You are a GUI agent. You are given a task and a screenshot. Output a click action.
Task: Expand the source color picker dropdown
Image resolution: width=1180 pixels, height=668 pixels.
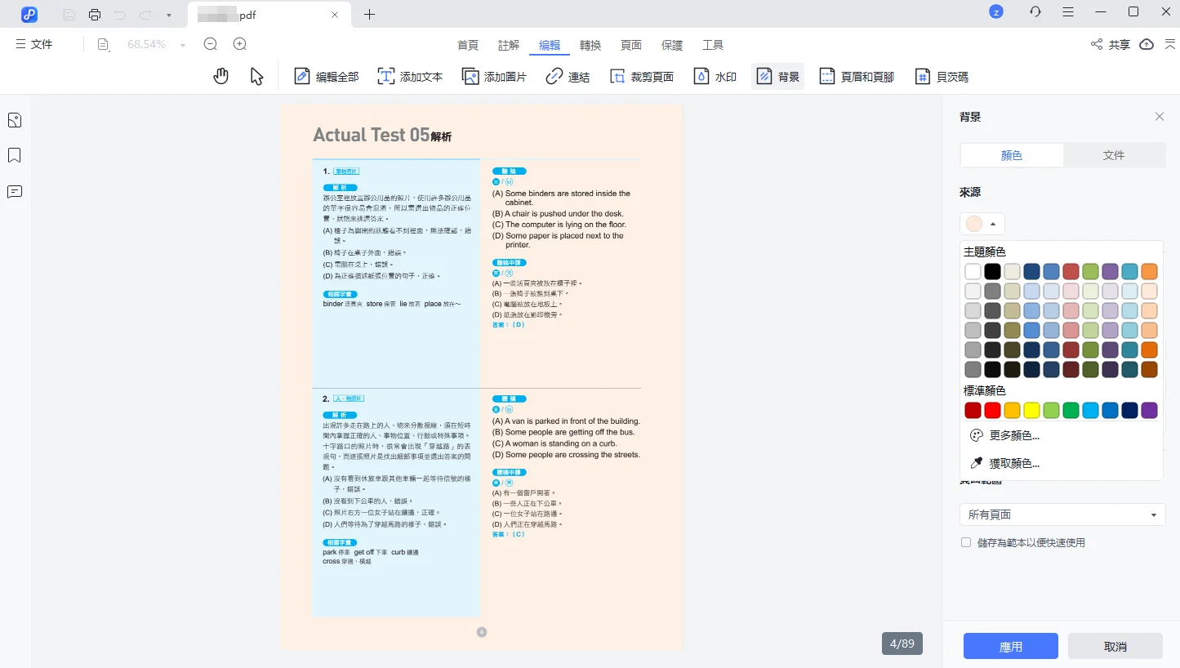[982, 224]
